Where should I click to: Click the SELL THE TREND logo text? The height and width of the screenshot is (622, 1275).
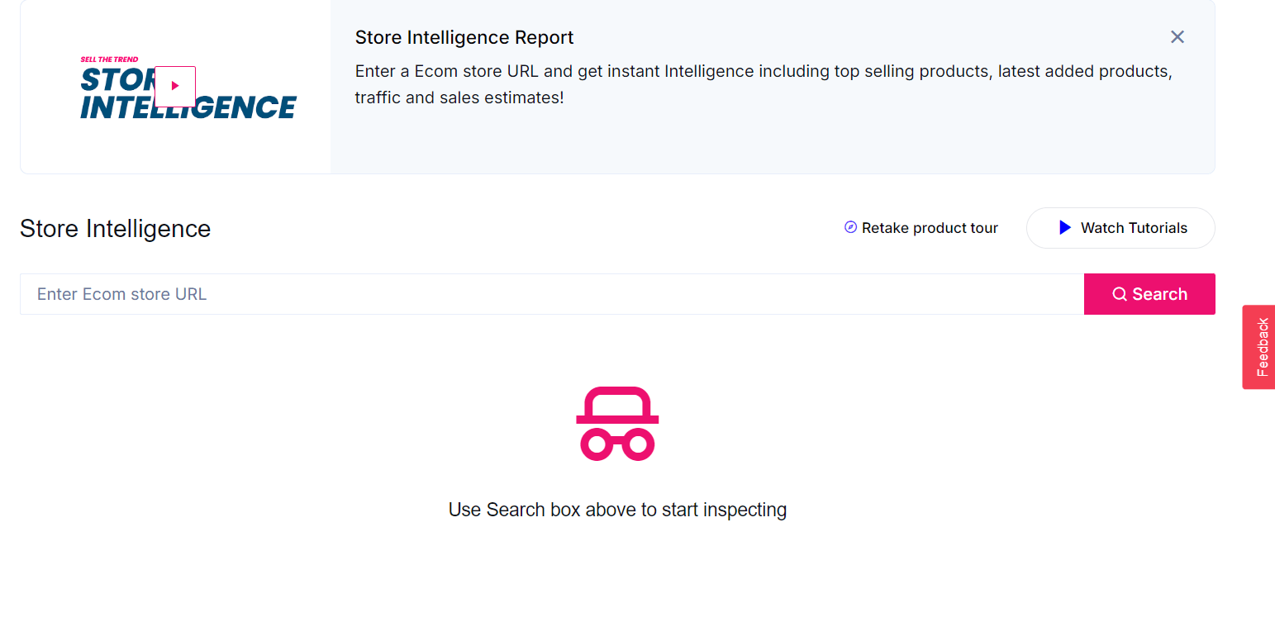(x=109, y=59)
